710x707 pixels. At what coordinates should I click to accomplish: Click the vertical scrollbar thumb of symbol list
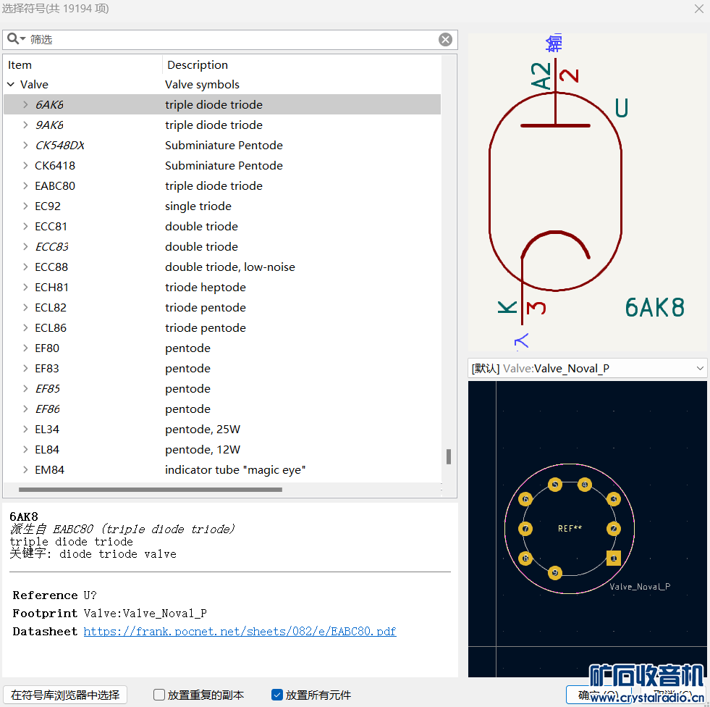point(449,457)
